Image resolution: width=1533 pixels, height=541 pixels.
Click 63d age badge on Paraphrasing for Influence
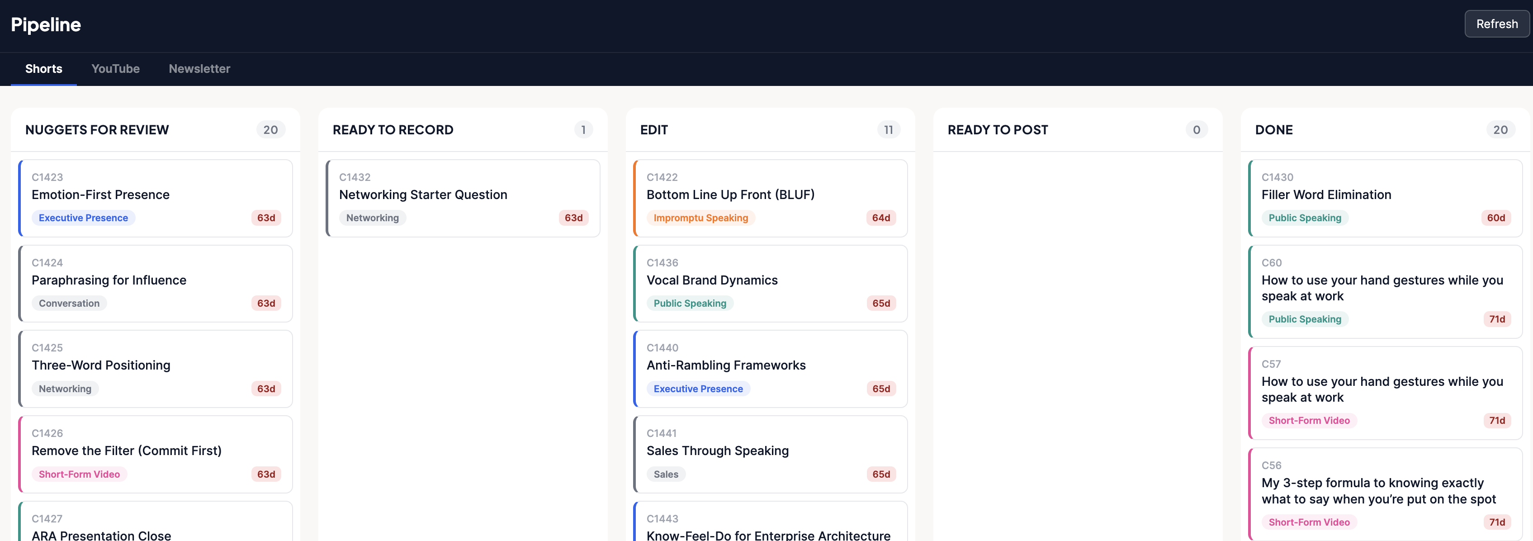point(266,303)
